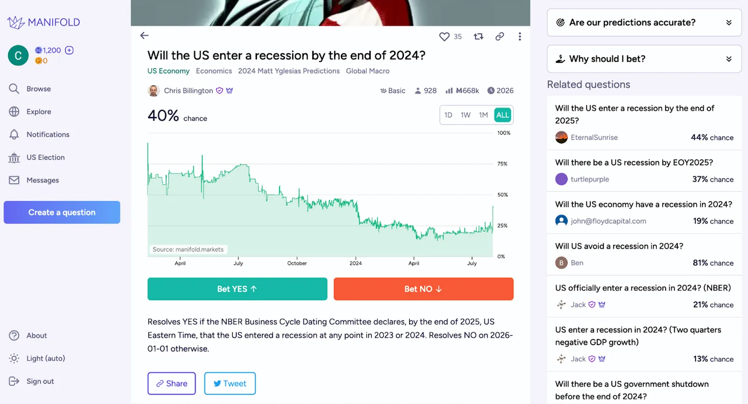Viewport: 748px width, 404px height.
Task: Expand "Why should I bet?" section
Action: [x=644, y=59]
